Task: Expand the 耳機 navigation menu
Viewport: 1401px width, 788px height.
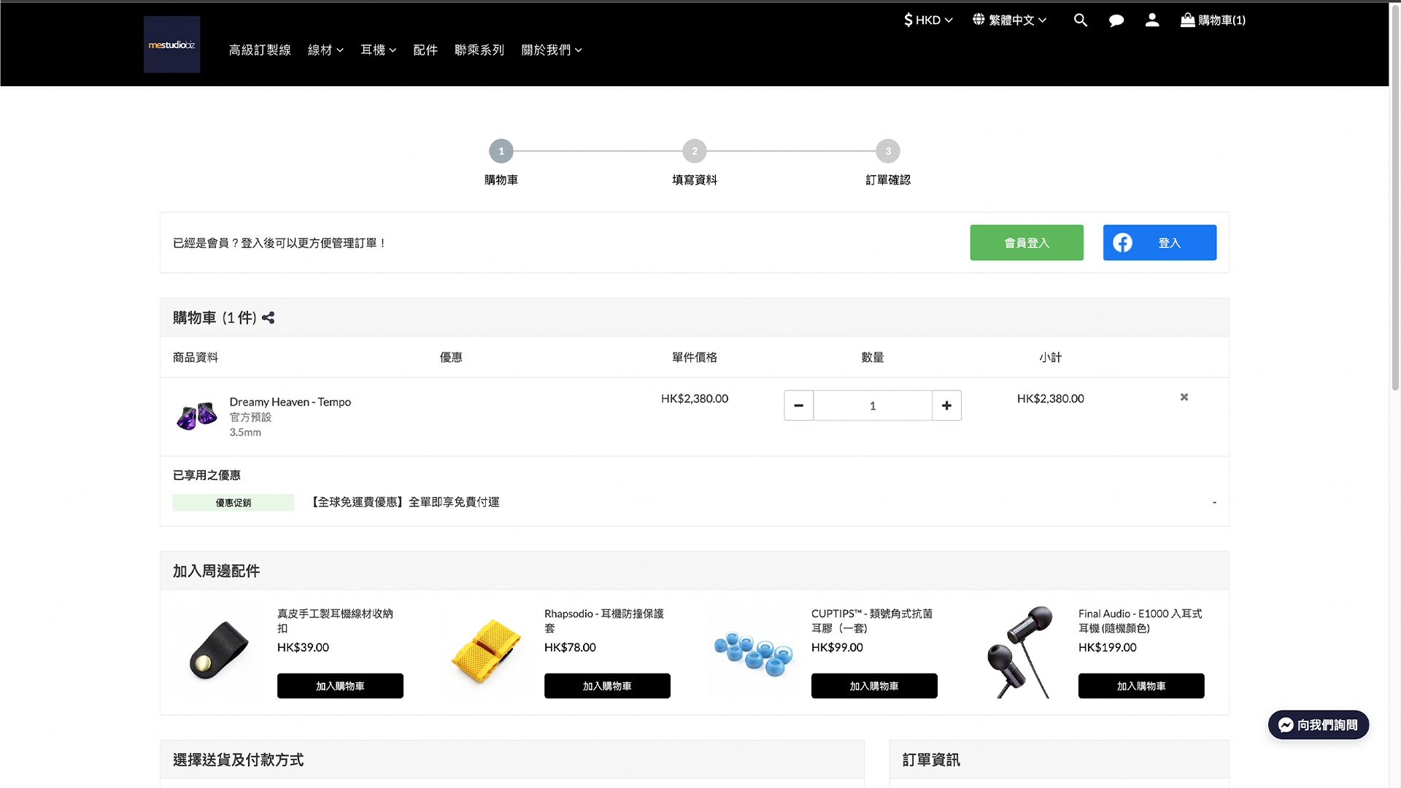Action: pos(378,50)
